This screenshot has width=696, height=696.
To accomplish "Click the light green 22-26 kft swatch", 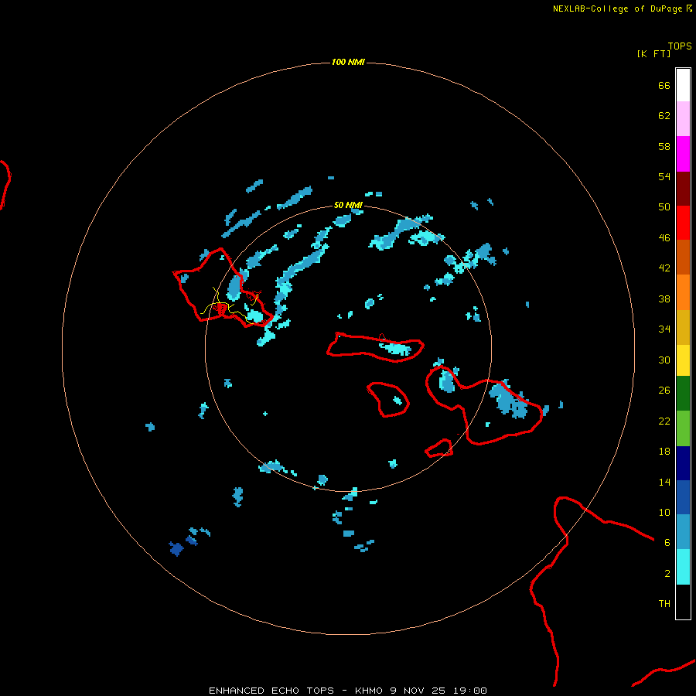I will (x=683, y=428).
